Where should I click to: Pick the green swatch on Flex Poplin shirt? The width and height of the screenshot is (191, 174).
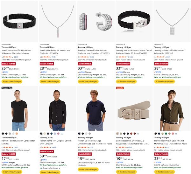[166, 134]
